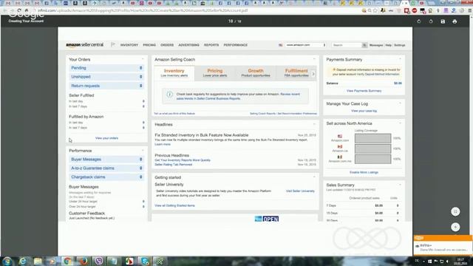Click the Amazon.ca listing coverage bar
The height and width of the screenshot is (266, 473).
click(x=372, y=149)
